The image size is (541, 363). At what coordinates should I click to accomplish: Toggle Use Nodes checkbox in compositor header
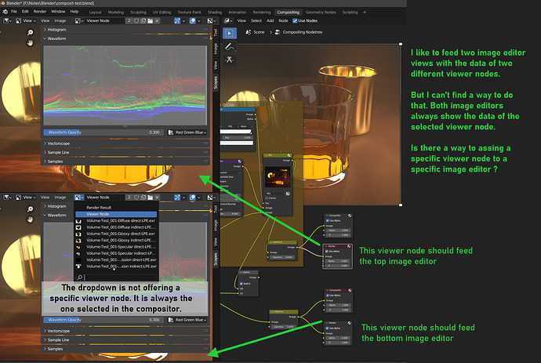point(295,20)
